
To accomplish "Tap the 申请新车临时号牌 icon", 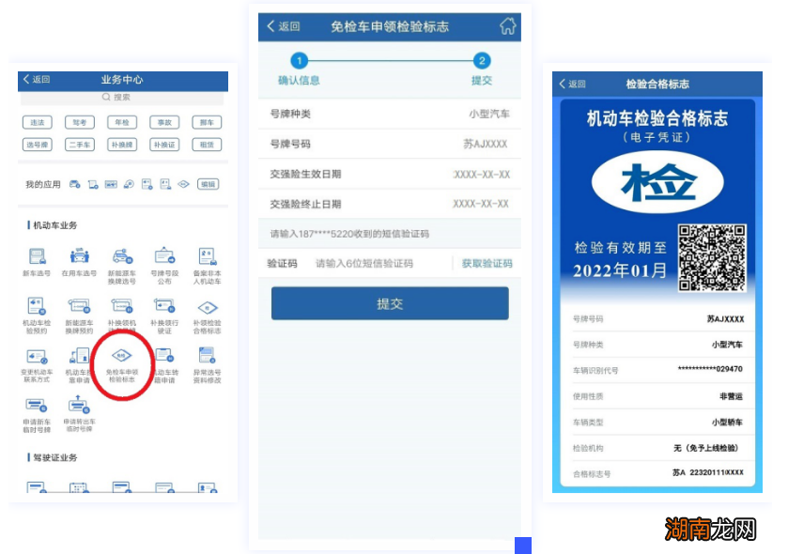I will pos(35,406).
